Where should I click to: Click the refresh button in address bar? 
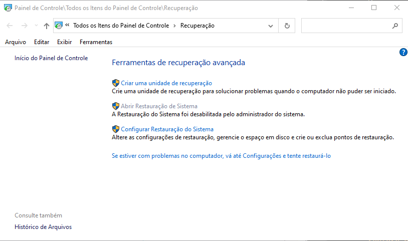coord(287,26)
